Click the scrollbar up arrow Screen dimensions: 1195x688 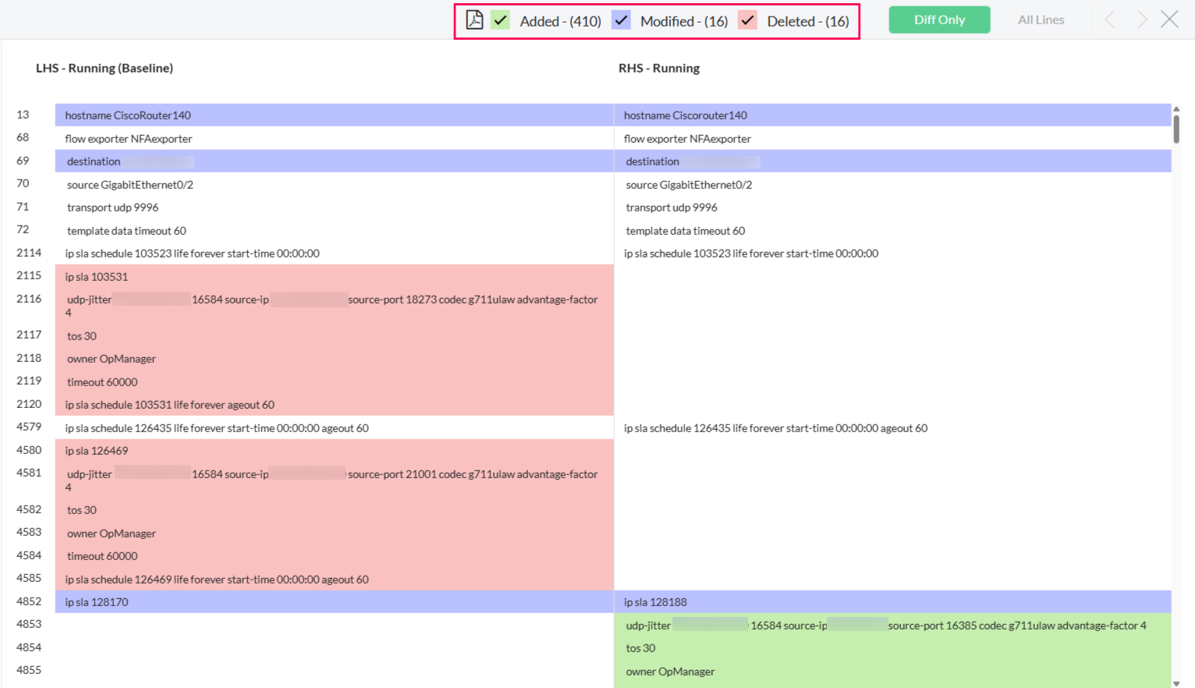1176,109
